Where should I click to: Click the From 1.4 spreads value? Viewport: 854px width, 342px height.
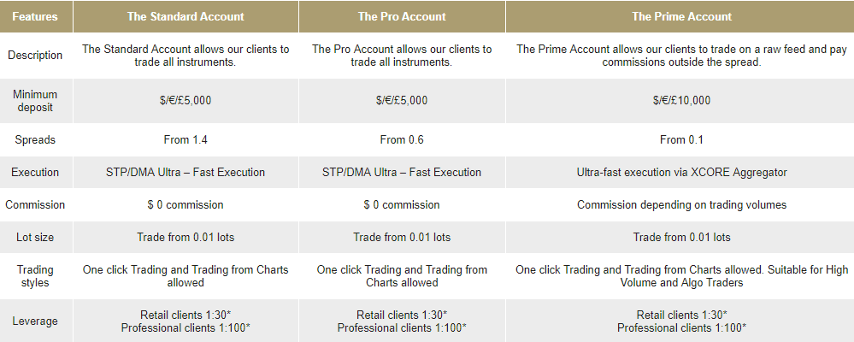tap(186, 140)
